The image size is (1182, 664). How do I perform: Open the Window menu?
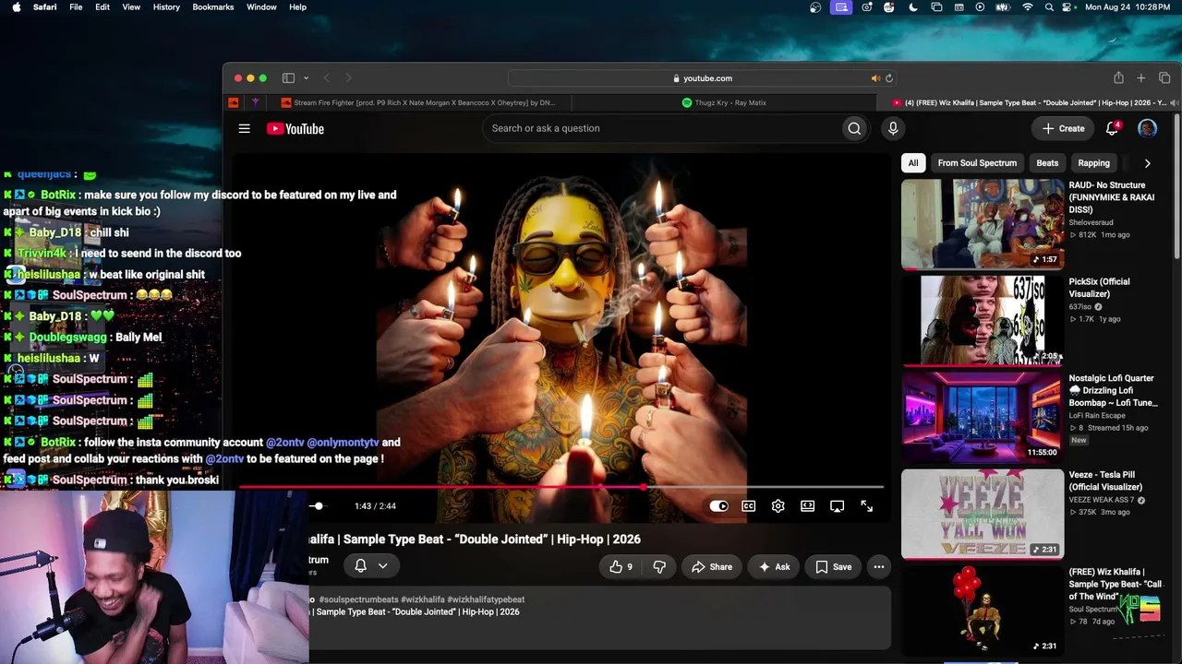tap(261, 7)
